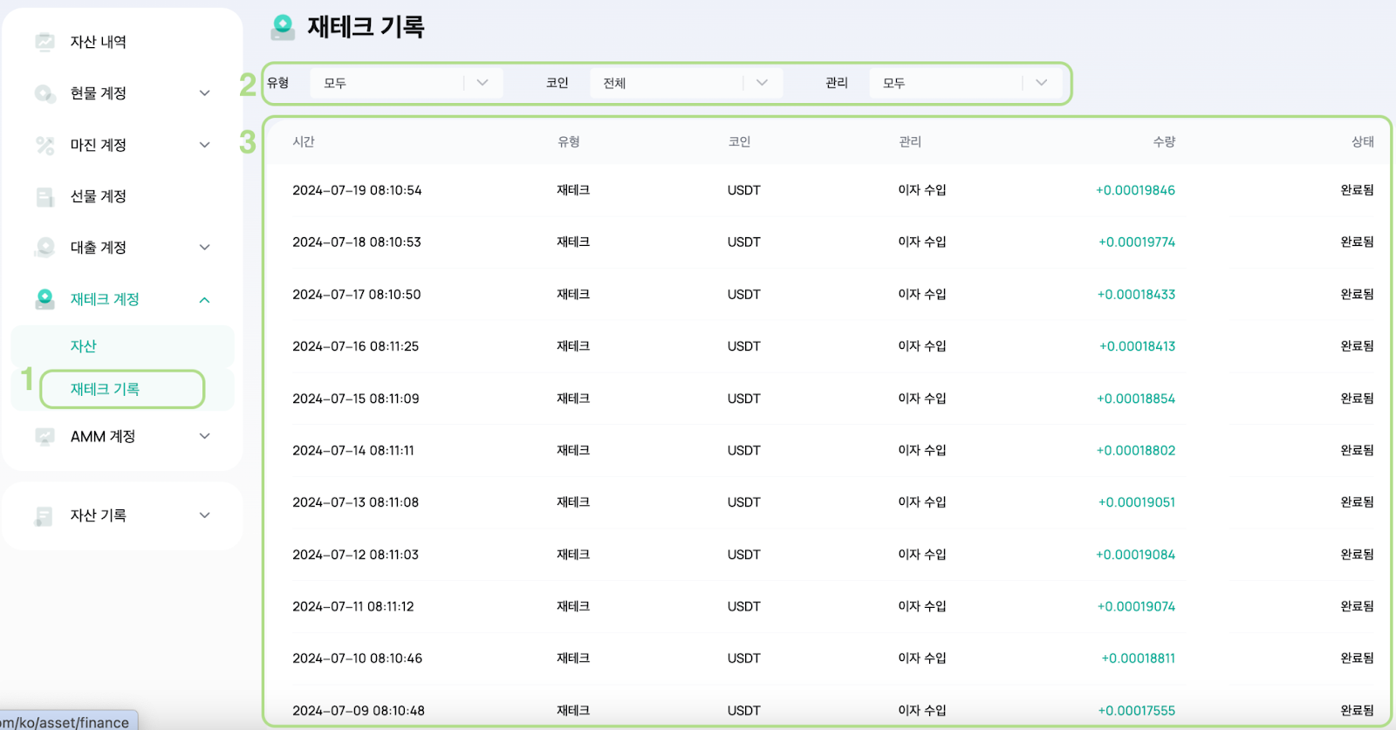1396x730 pixels.
Task: Expand the AMM 계정 chevron
Action: click(x=205, y=436)
